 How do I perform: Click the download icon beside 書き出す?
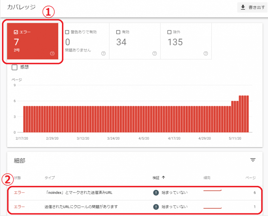click(243, 7)
